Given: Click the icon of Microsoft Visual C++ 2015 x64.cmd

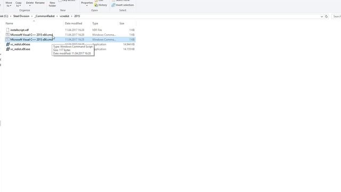Looking at the screenshot, I should tap(8, 35).
